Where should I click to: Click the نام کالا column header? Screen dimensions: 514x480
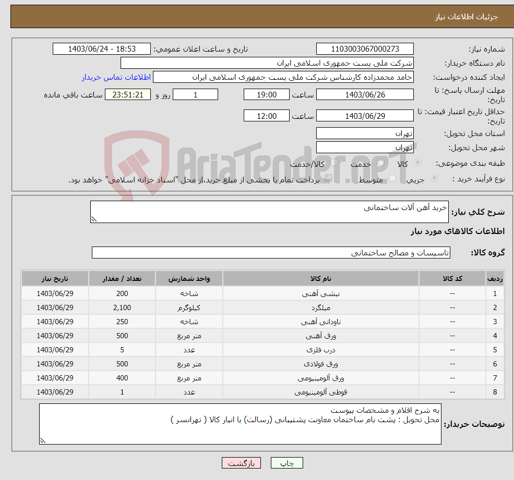click(320, 279)
